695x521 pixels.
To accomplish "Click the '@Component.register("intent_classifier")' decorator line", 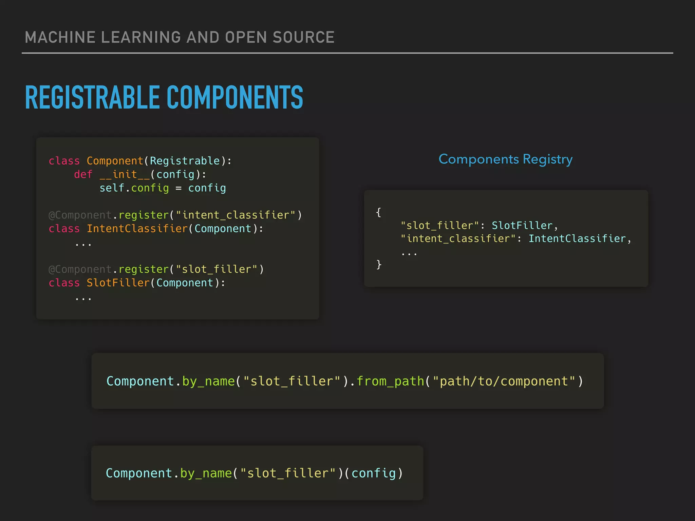I will [175, 215].
